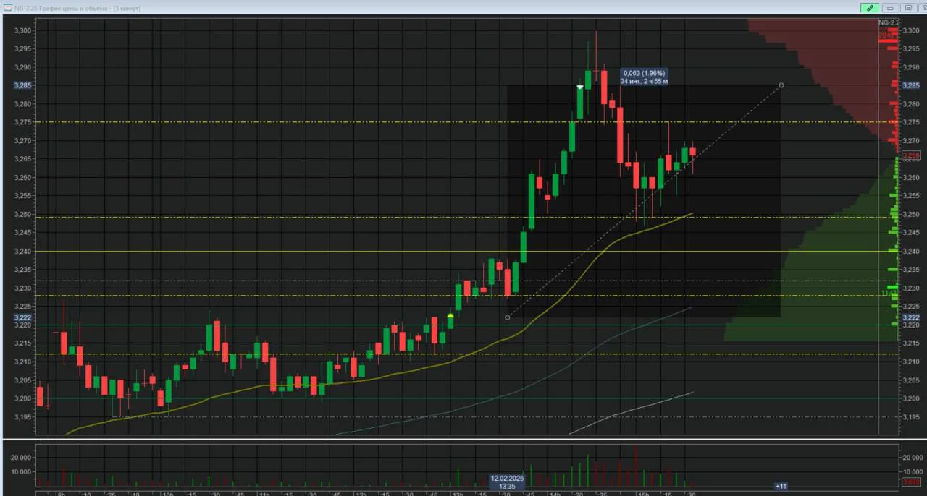This screenshot has height=496, width=927.
Task: Select the white triangle marker above the candle
Action: [580, 87]
